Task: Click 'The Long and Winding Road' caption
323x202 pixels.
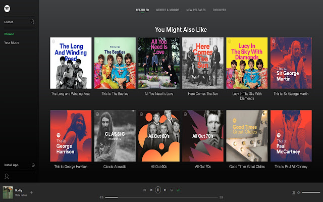Action: point(71,94)
